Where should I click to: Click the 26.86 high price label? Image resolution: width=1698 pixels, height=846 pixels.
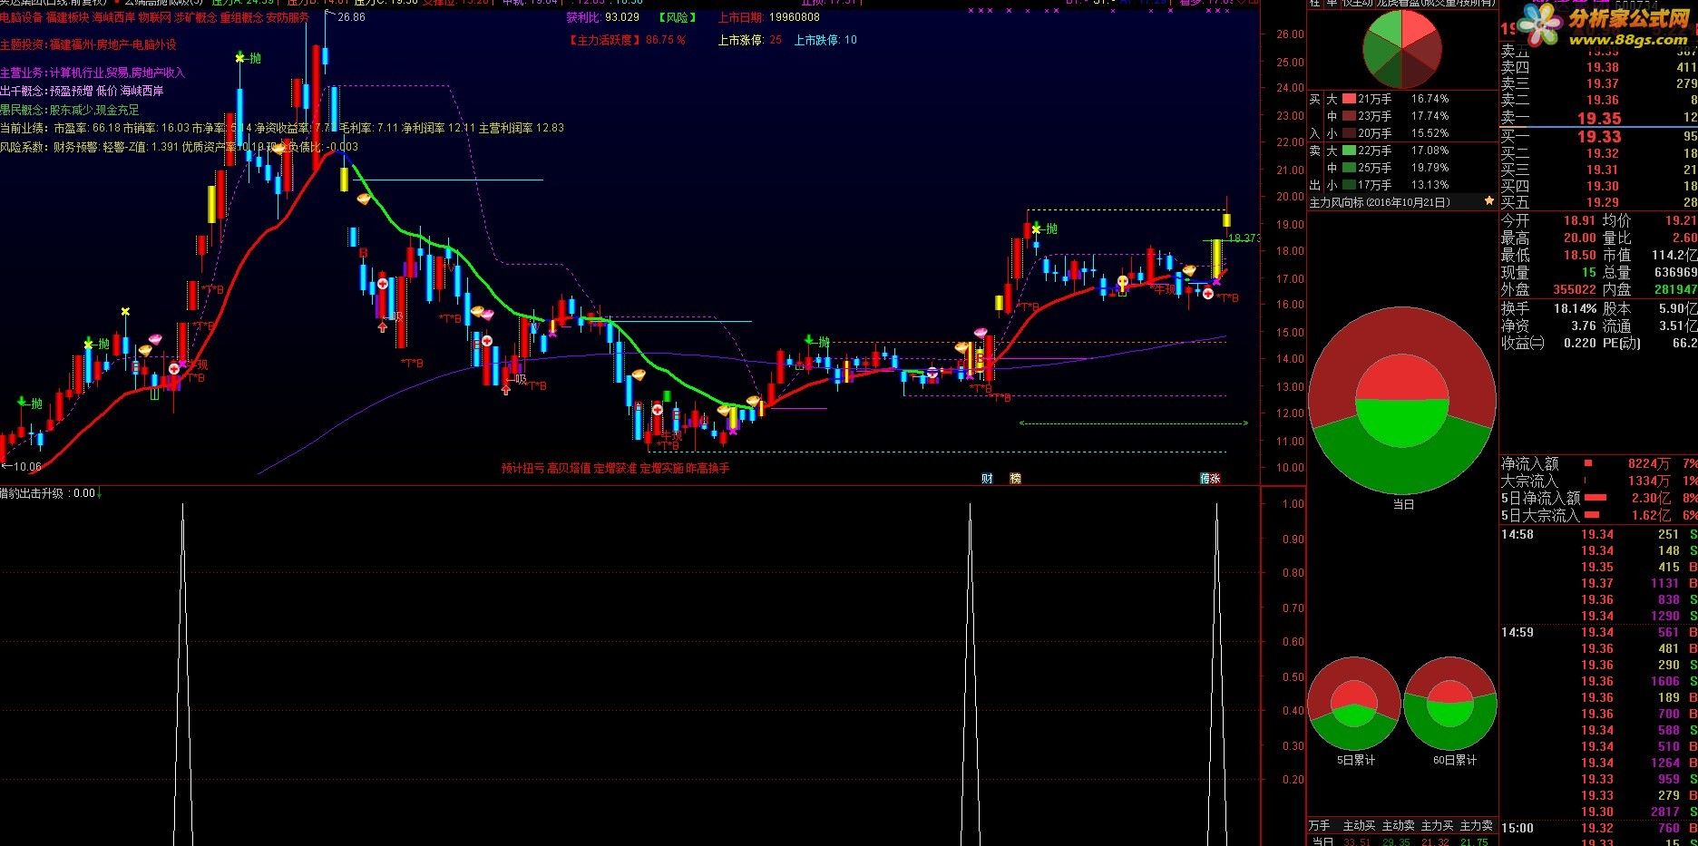351,17
